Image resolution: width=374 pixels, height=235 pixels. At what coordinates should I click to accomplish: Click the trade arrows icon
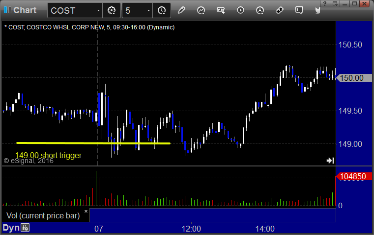[x=280, y=10]
